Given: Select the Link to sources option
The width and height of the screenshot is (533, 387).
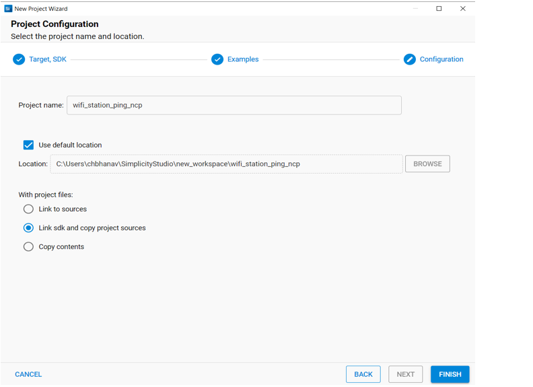Looking at the screenshot, I should [x=28, y=209].
